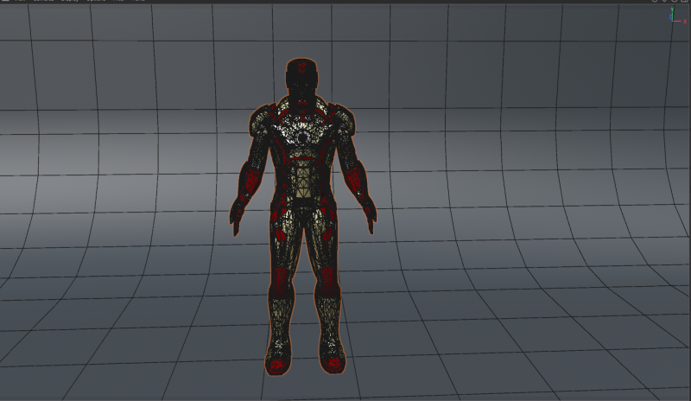The width and height of the screenshot is (691, 401).
Task: Click the red X axis on the gizmo
Action: click(x=681, y=20)
